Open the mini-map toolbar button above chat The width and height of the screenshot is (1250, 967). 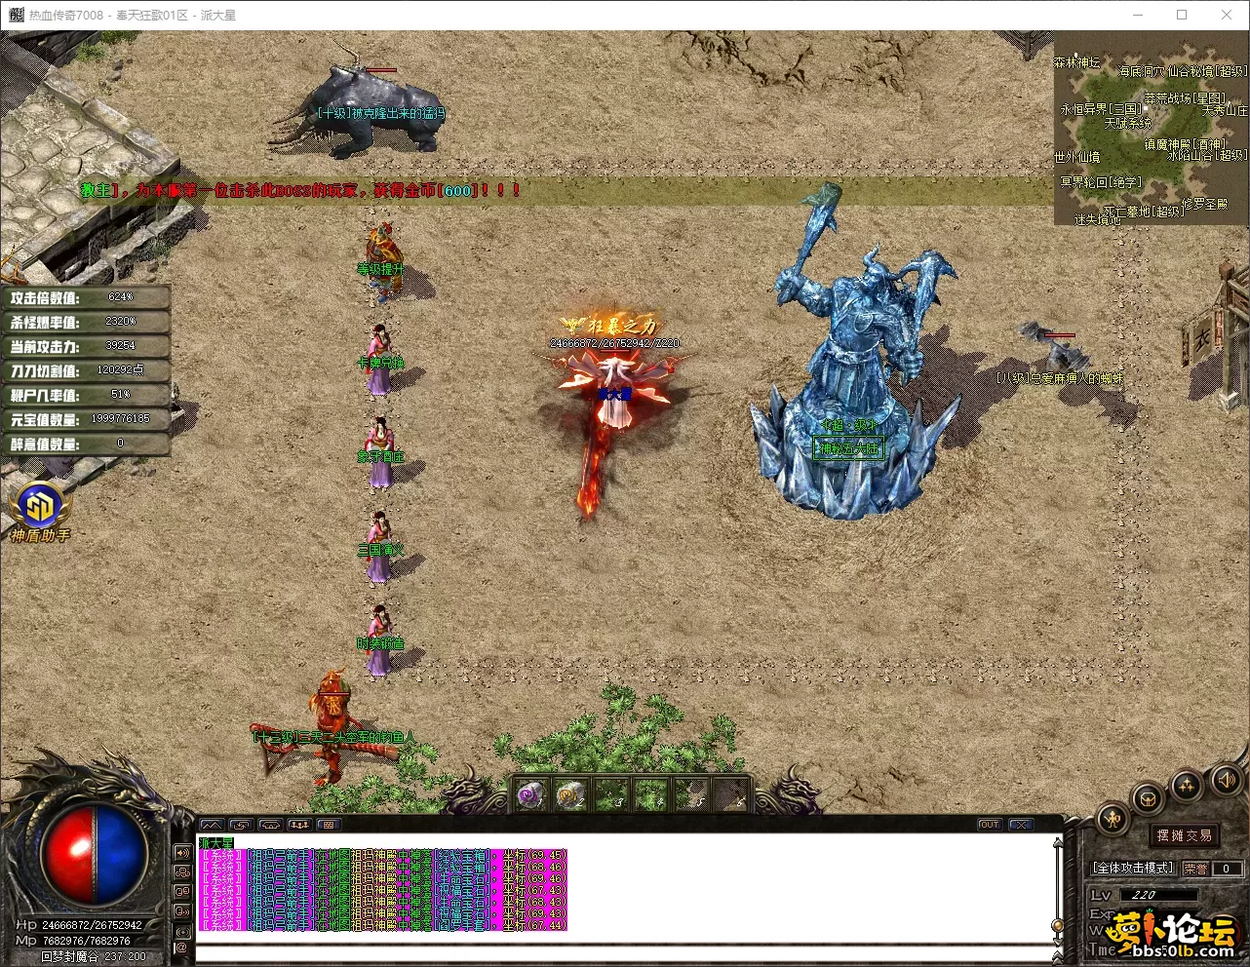329,825
